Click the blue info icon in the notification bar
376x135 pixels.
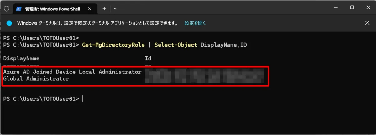[x=9, y=23]
